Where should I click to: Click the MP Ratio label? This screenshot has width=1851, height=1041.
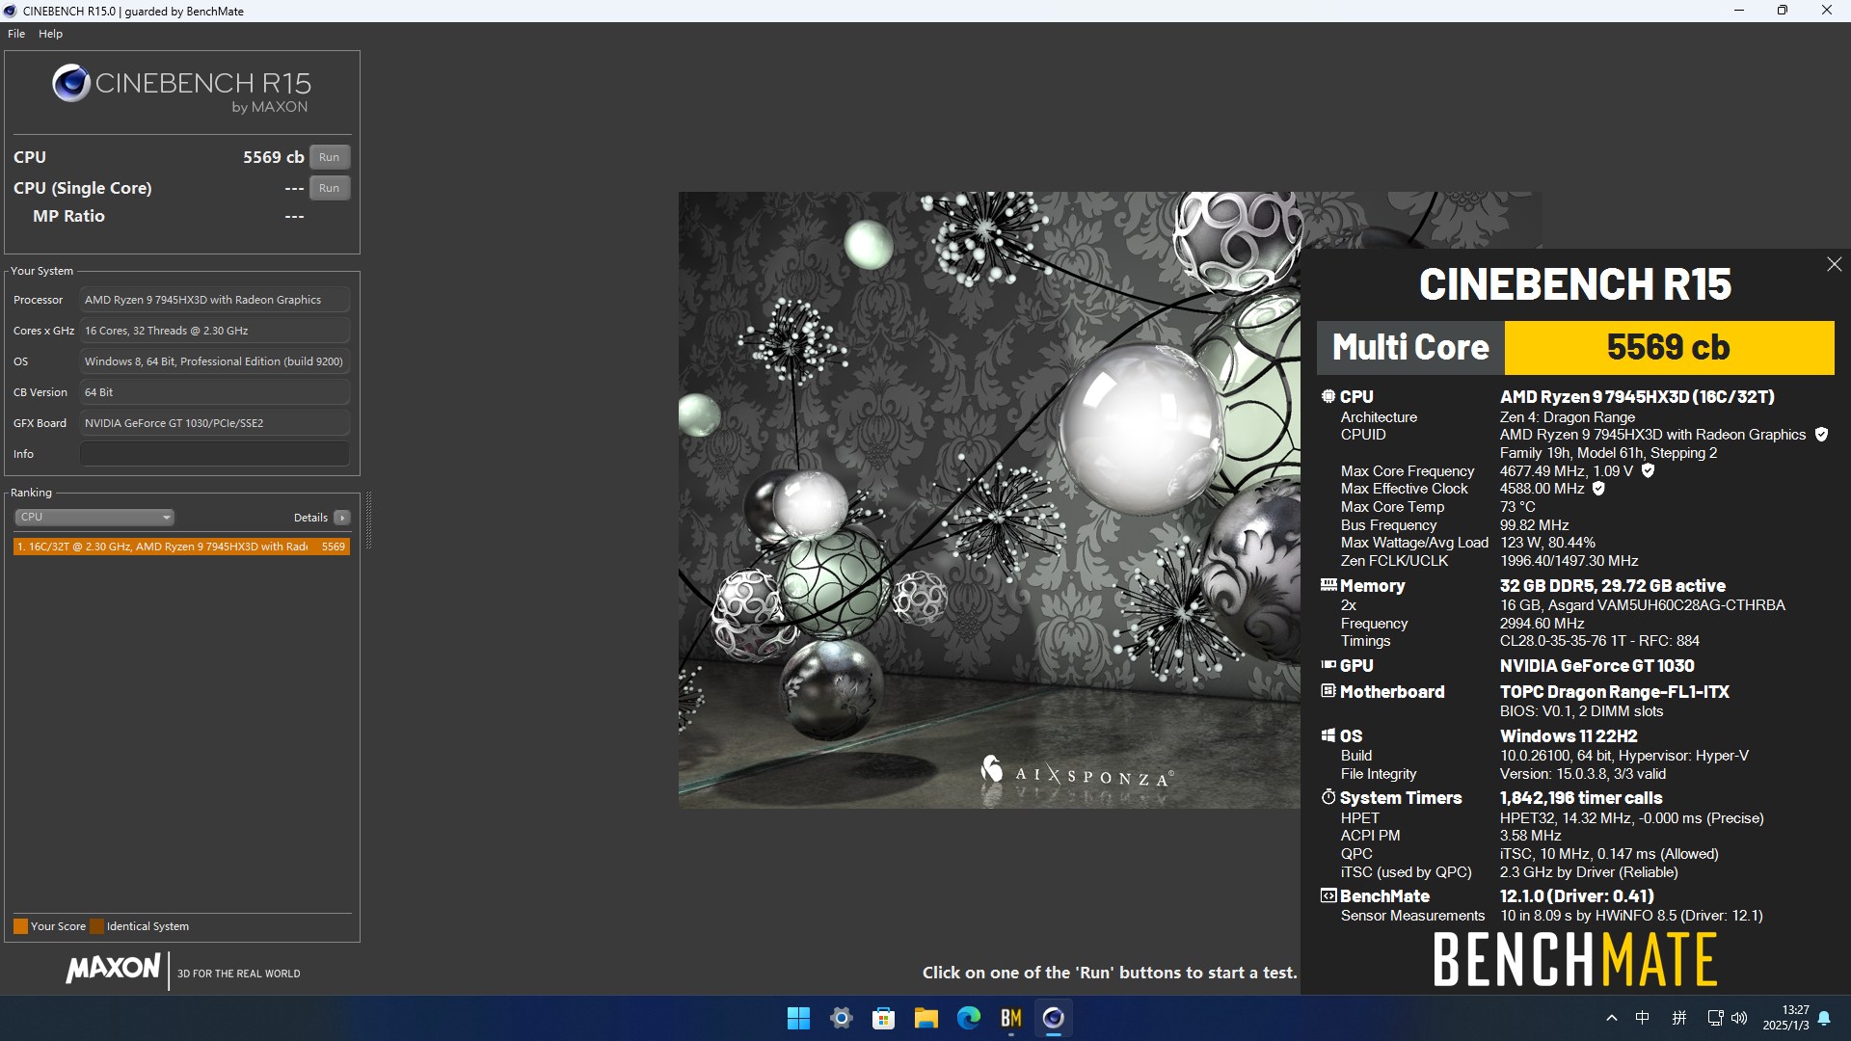coord(68,216)
